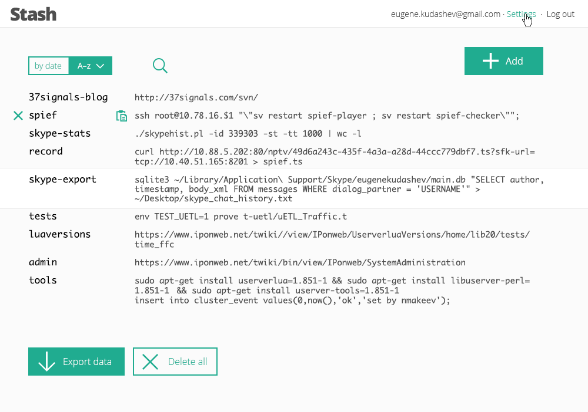Image resolution: width=588 pixels, height=412 pixels.
Task: Delete the spief entry using X icon
Action: pyautogui.click(x=18, y=116)
